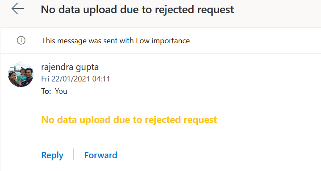Viewport: 321px width, 171px height.
Task: Click the "To:" label
Action: pos(46,91)
